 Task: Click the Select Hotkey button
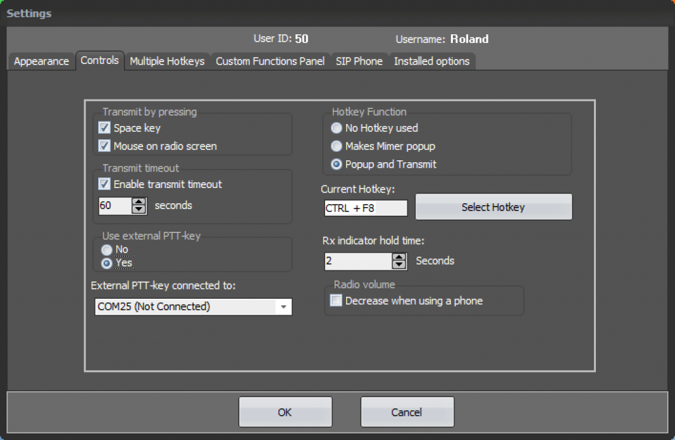point(493,206)
